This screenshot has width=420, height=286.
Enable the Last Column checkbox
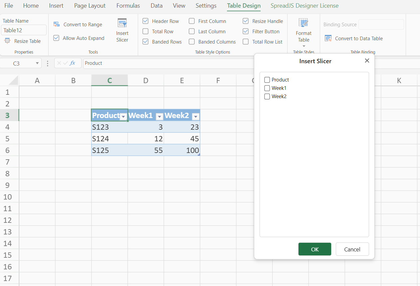point(192,31)
